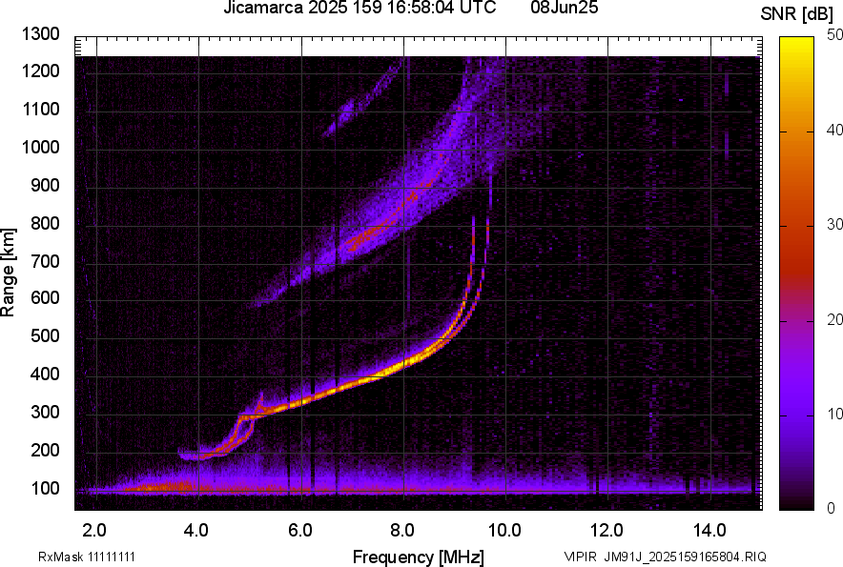Click the frequency tick label '6.0'

click(299, 531)
